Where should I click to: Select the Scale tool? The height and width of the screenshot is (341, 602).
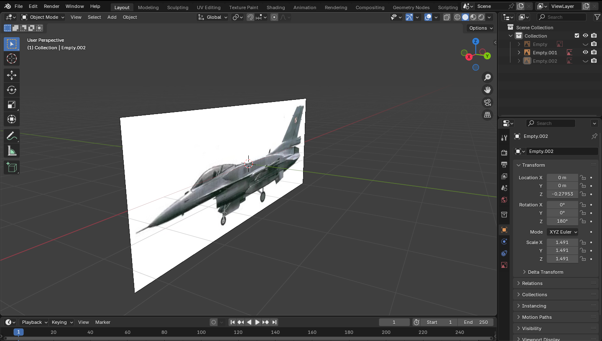(12, 104)
